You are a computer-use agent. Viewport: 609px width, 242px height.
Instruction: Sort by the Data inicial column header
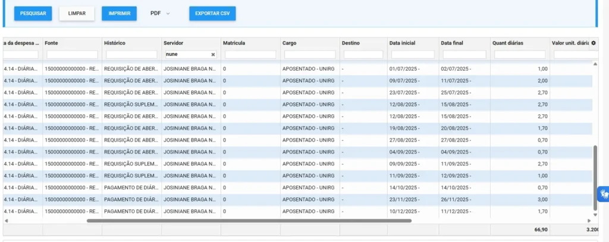click(x=402, y=43)
